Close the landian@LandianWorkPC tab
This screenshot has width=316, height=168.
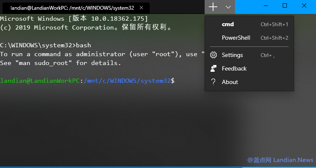point(141,8)
